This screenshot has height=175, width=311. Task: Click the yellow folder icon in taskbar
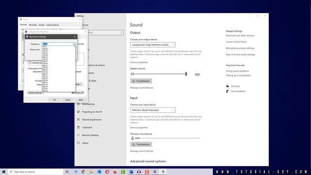pyautogui.click(x=91, y=172)
